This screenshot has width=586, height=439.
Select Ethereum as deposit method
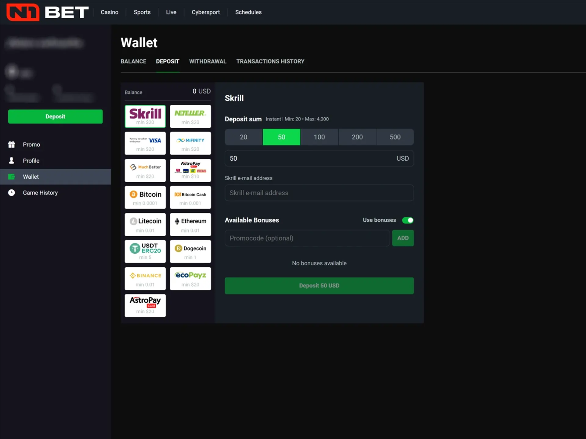tap(190, 225)
